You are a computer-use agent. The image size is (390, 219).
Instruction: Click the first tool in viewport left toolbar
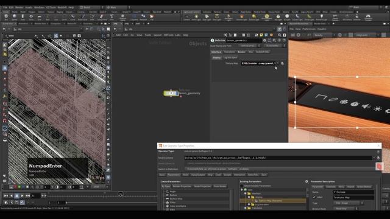pos(5,44)
